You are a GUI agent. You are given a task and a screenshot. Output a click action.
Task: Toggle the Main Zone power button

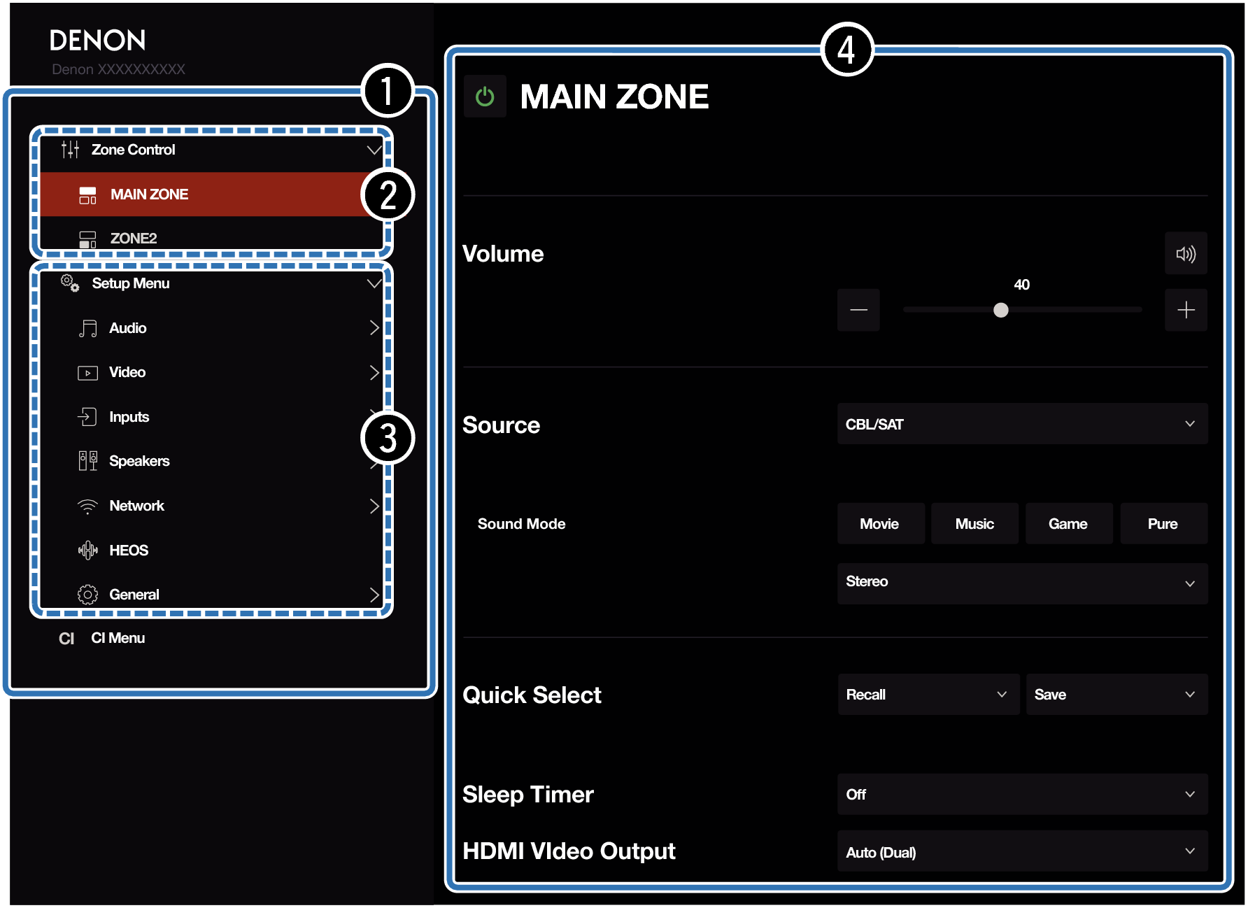[485, 97]
